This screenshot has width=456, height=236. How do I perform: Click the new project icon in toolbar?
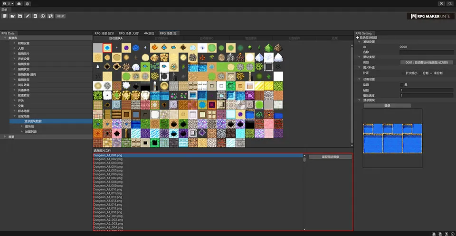click(5, 16)
